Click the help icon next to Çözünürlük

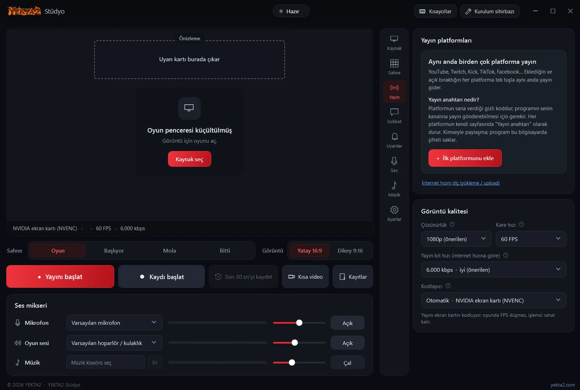point(452,225)
